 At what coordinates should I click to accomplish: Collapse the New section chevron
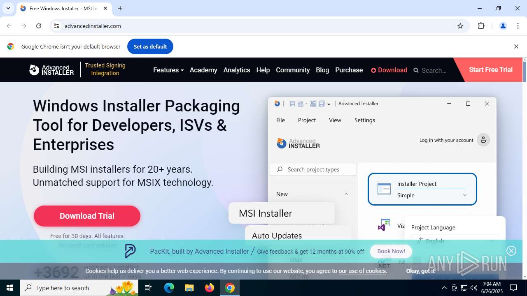(346, 194)
